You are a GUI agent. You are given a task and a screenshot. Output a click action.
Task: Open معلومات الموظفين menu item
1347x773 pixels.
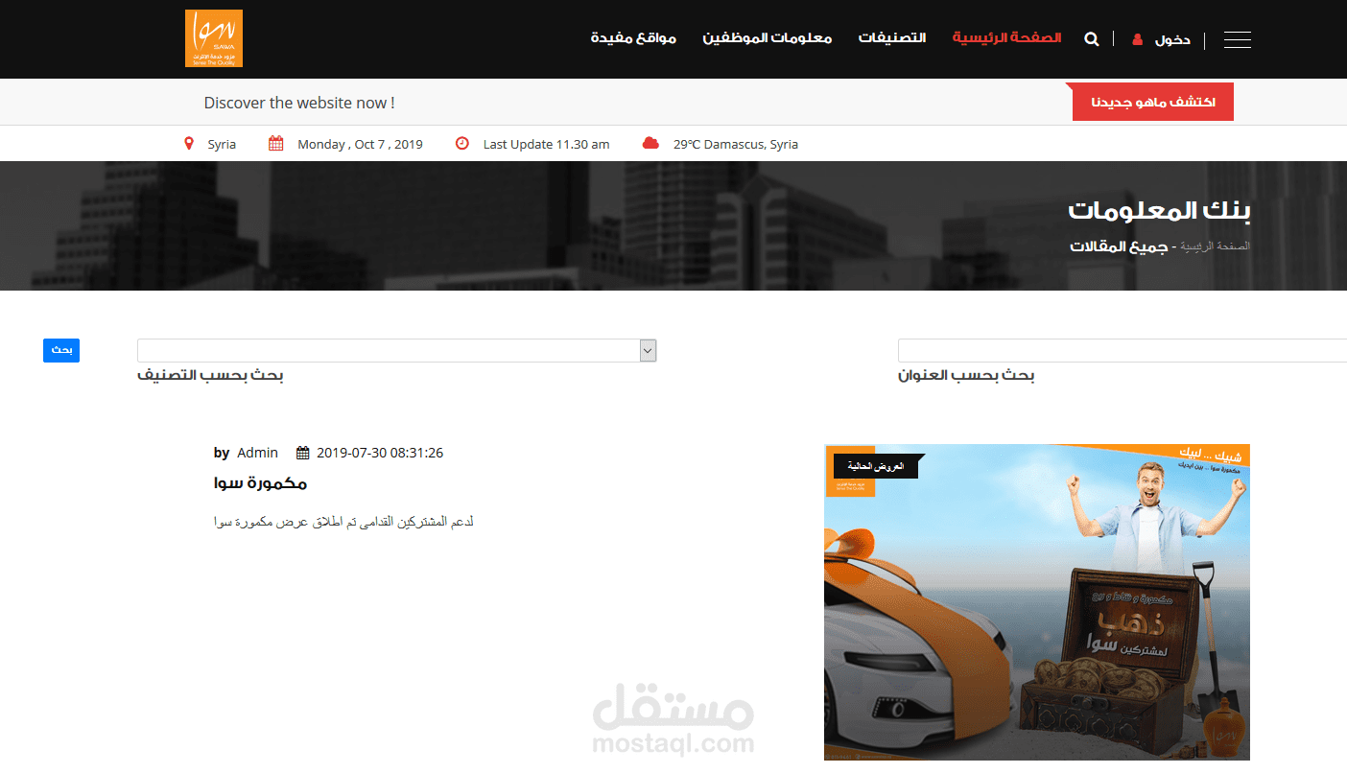768,38
